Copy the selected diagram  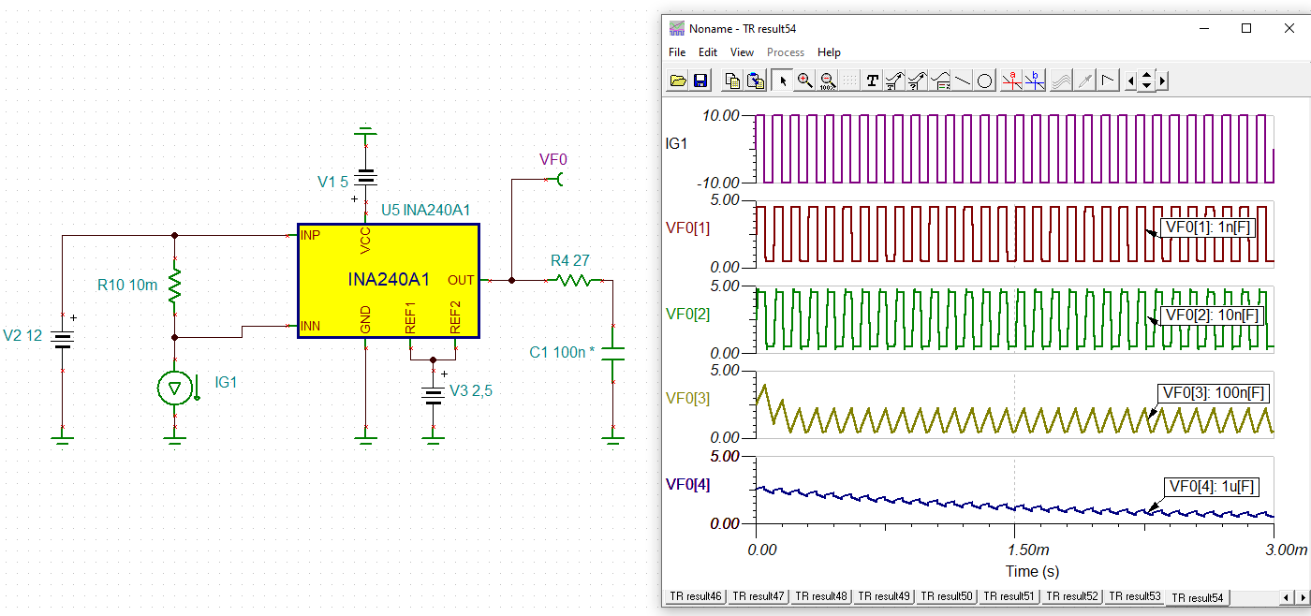731,81
